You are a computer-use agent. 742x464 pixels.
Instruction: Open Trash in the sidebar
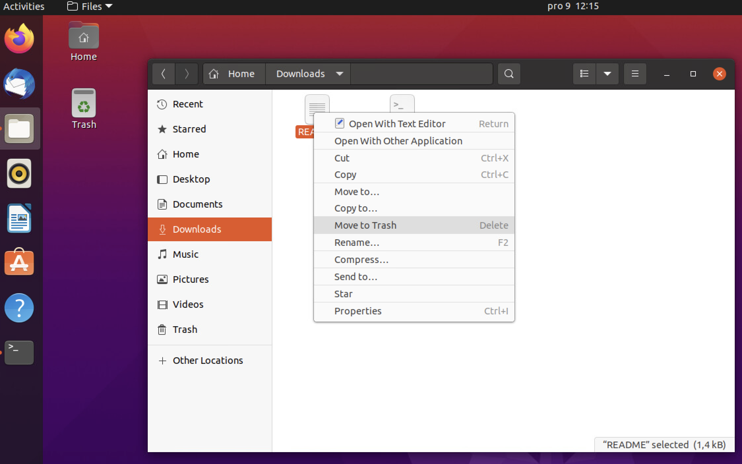coord(210,330)
